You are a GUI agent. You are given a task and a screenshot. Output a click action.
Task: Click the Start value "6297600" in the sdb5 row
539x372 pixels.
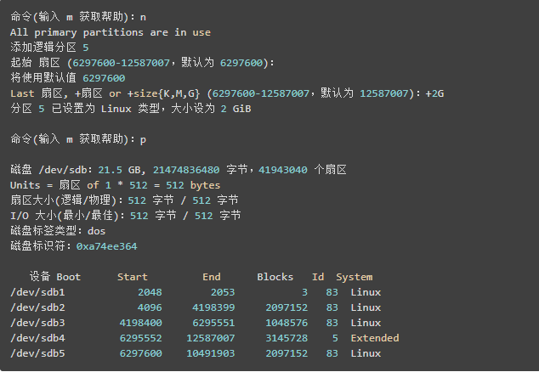140,353
